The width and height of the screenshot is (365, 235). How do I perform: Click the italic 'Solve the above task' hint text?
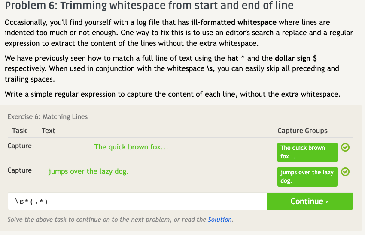(x=106, y=220)
